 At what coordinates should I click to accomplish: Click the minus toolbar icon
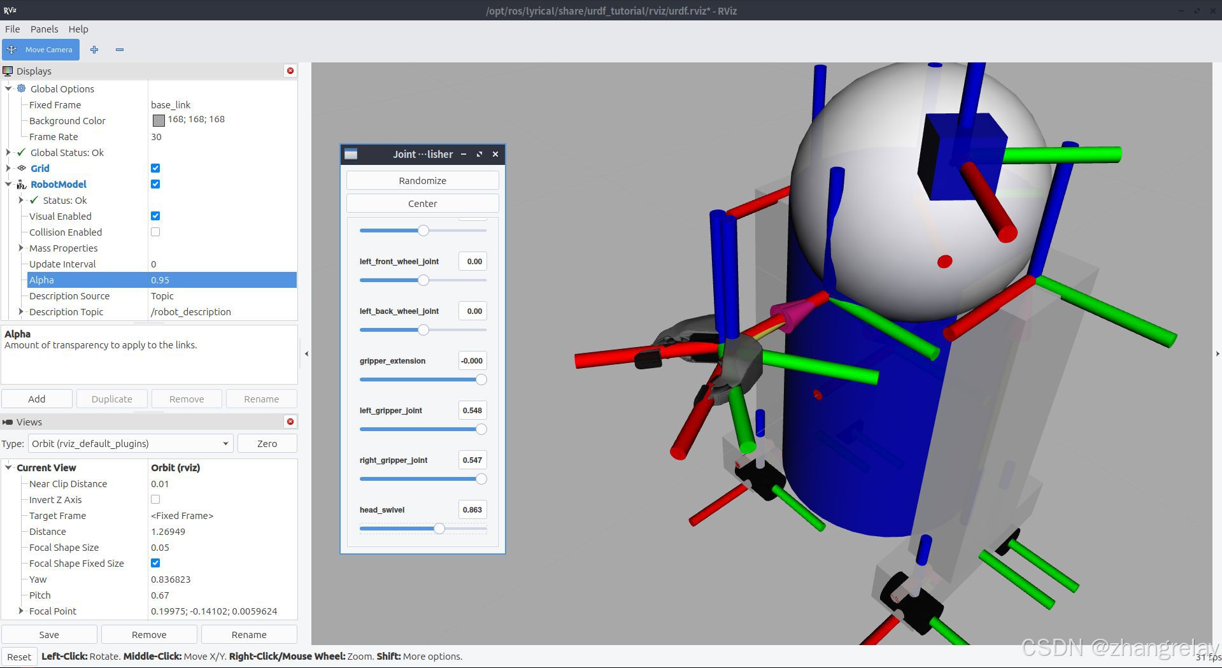pyautogui.click(x=120, y=50)
